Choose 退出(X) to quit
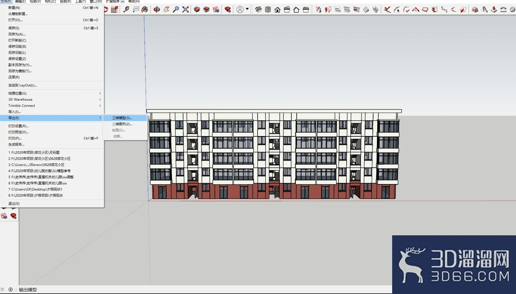 pyautogui.click(x=52, y=204)
